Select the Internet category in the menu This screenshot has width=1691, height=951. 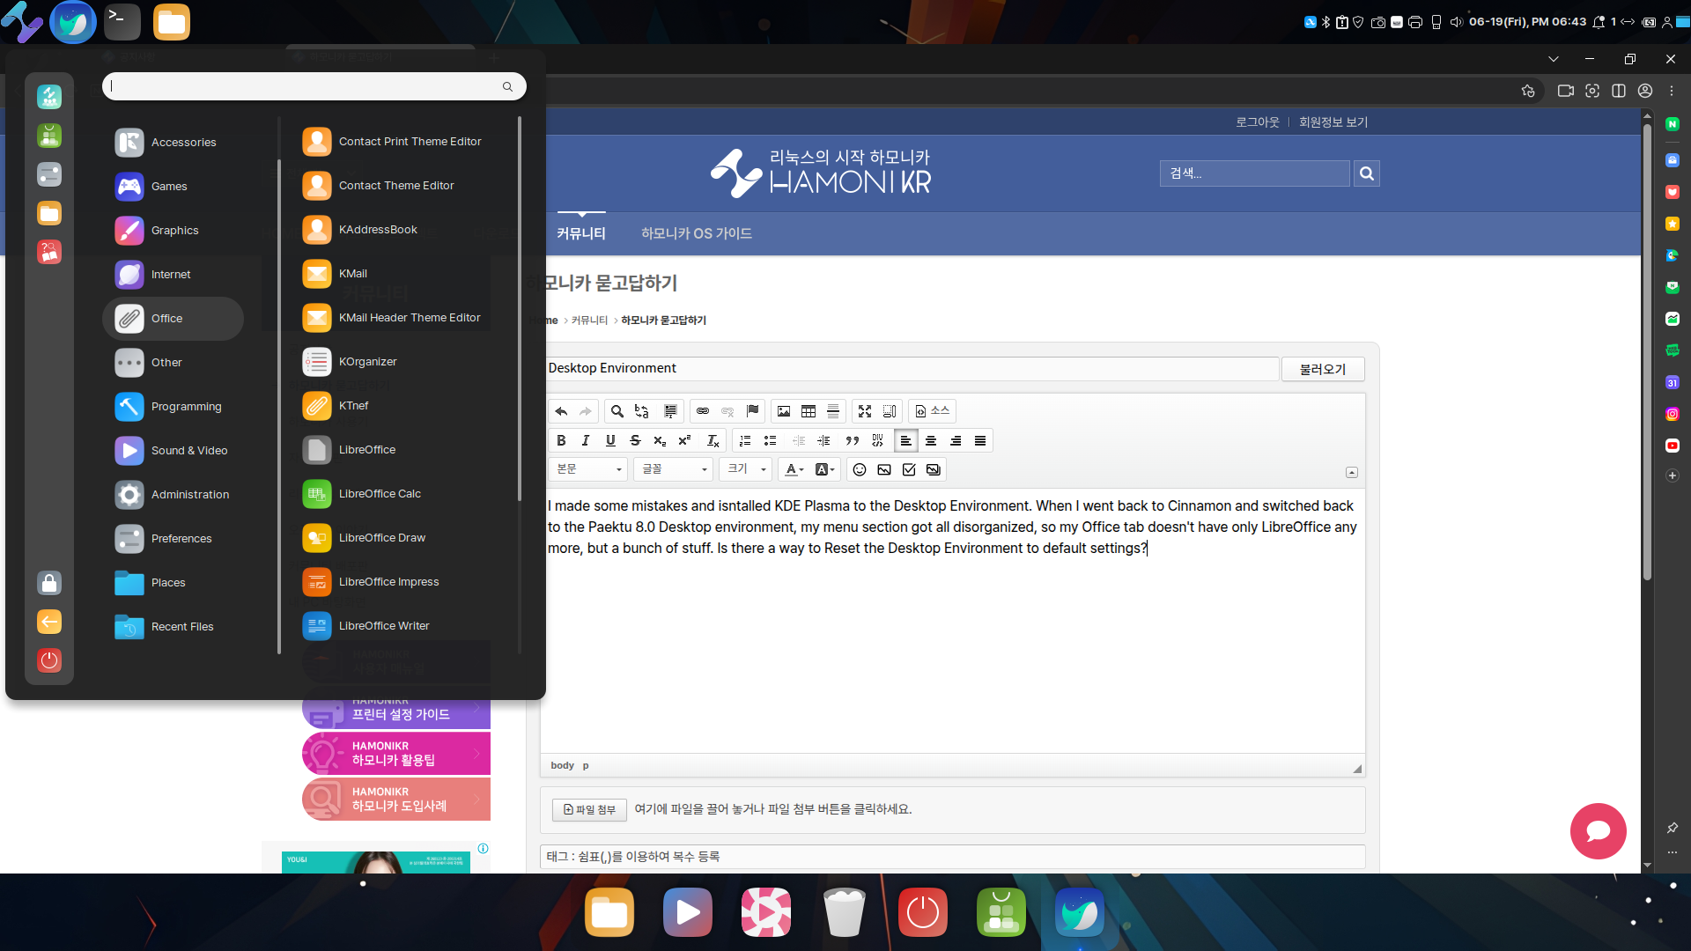173,275
